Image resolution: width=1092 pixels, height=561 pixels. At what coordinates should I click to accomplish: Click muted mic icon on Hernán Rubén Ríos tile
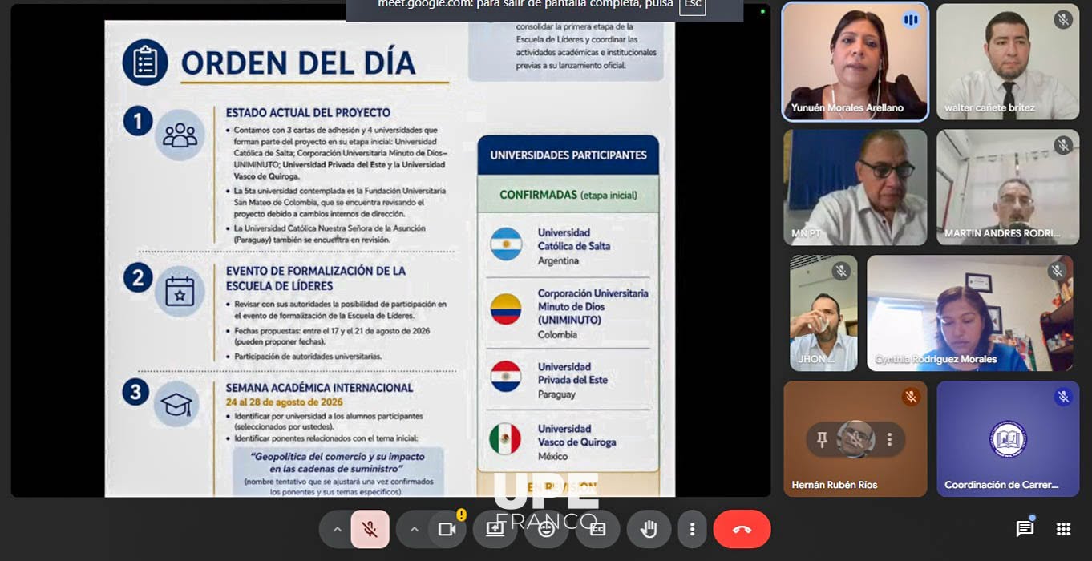[x=911, y=396]
